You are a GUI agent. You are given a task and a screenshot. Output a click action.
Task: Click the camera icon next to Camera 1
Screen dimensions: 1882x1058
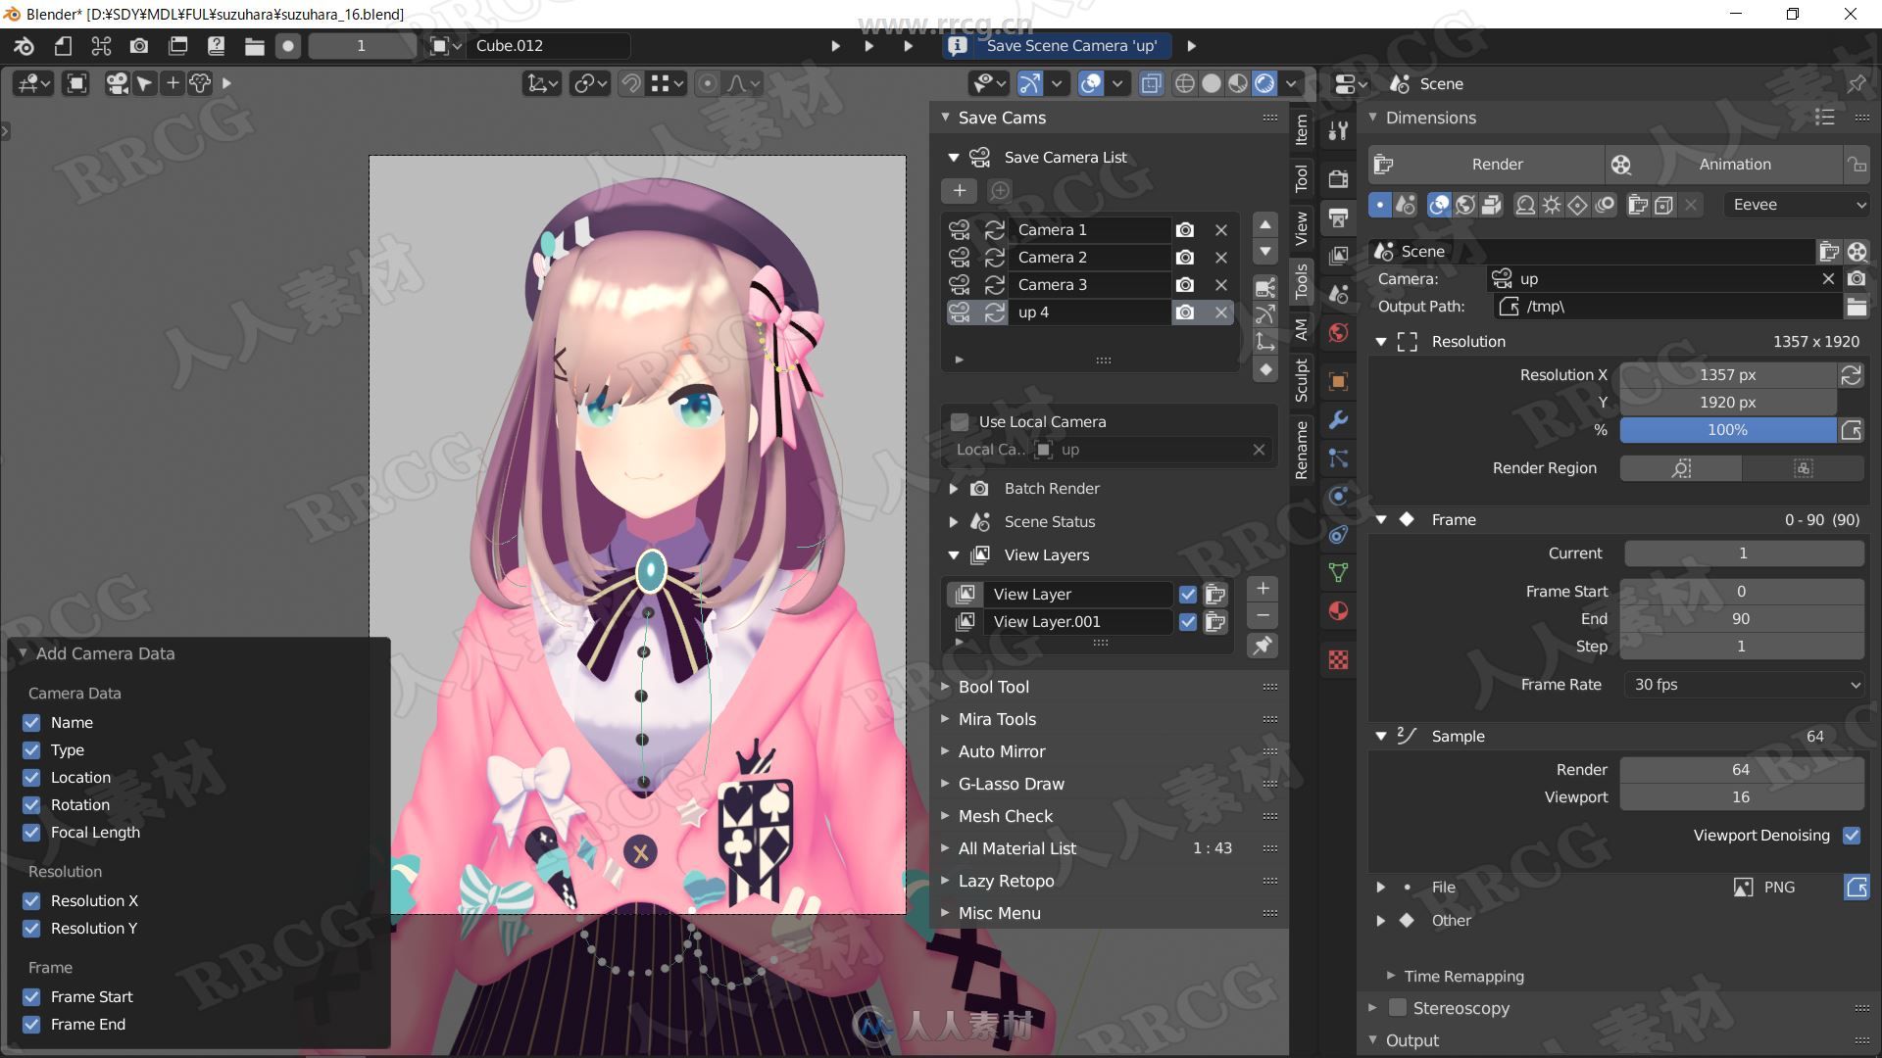(1183, 228)
